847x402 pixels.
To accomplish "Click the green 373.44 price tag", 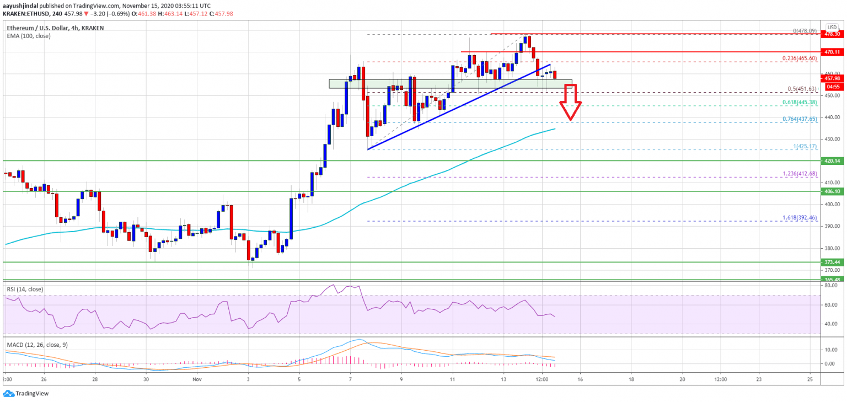I will pyautogui.click(x=831, y=262).
